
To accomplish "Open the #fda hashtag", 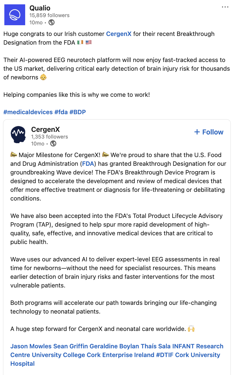I will [x=61, y=112].
